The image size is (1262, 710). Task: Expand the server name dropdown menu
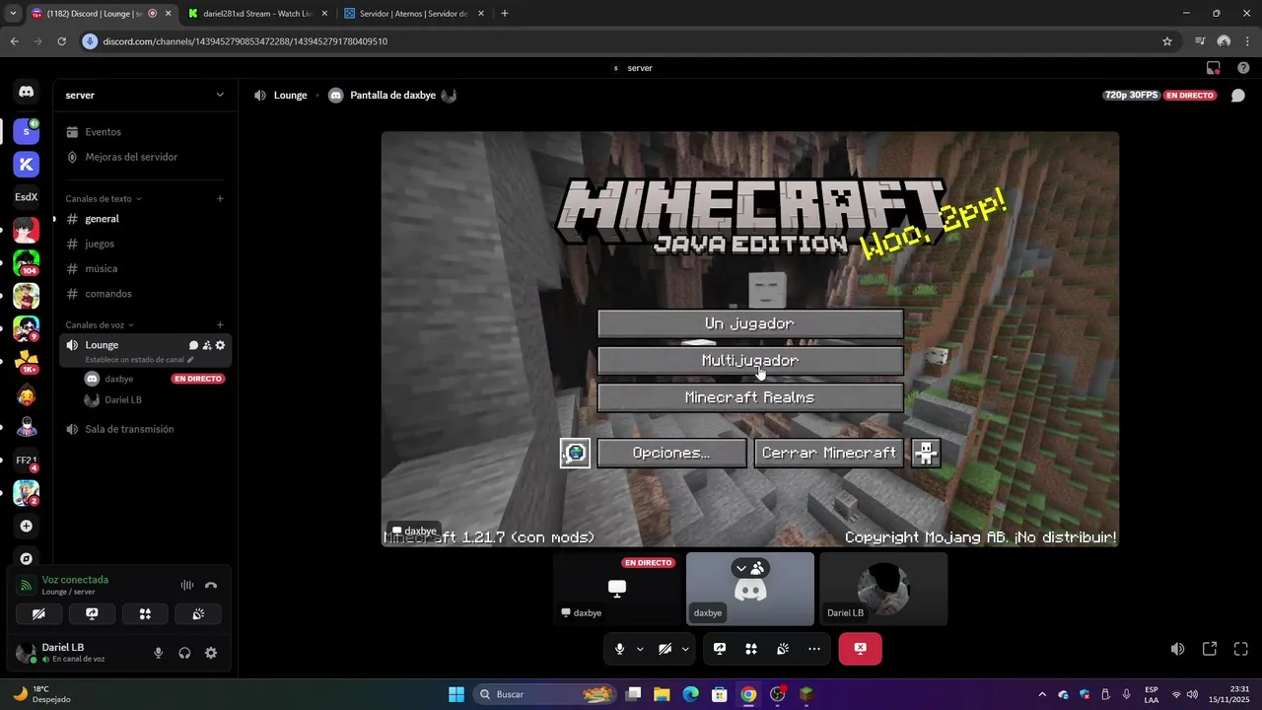coord(220,95)
